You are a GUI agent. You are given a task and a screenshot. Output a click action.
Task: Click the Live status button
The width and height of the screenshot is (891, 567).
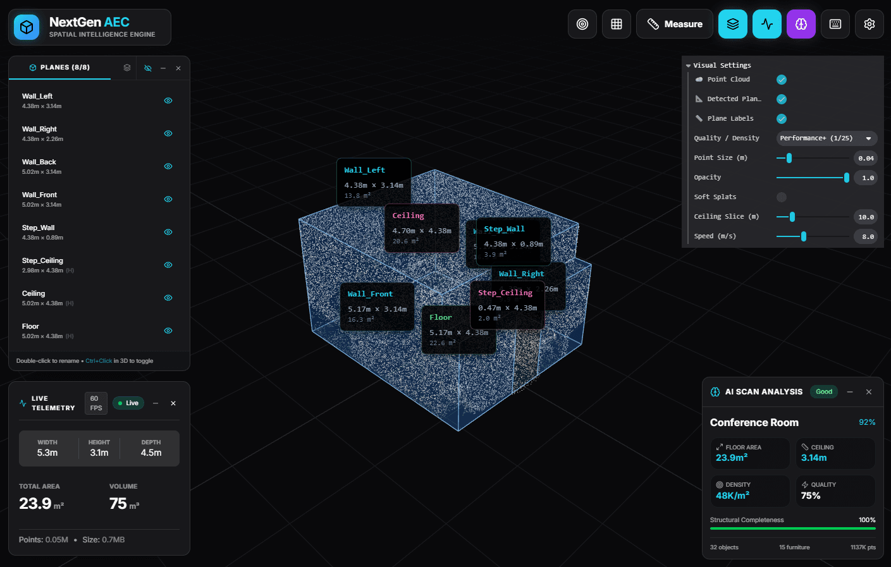point(128,403)
